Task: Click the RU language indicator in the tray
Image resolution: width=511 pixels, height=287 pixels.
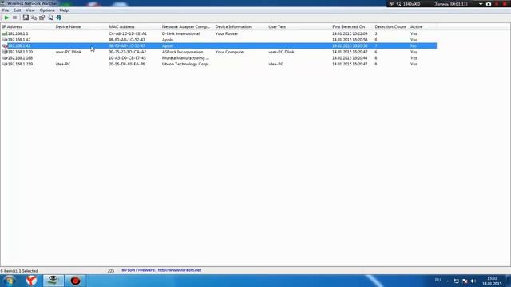Action: point(438,280)
